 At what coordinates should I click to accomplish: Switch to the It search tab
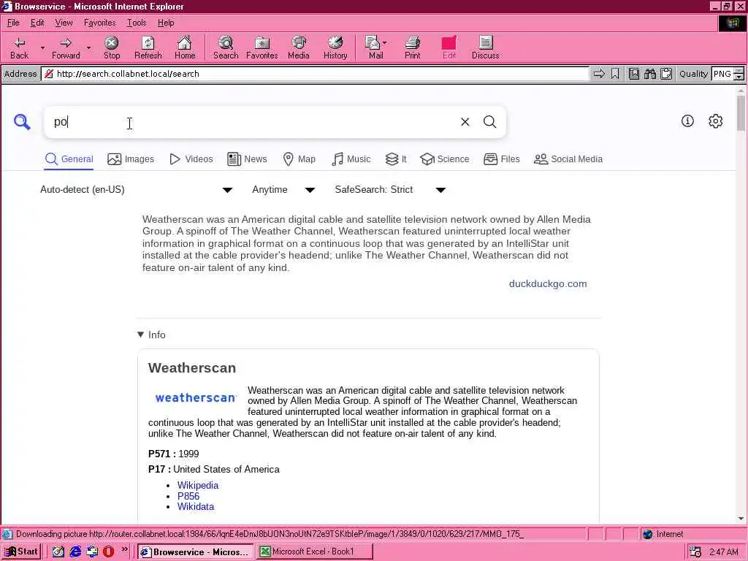(x=396, y=159)
